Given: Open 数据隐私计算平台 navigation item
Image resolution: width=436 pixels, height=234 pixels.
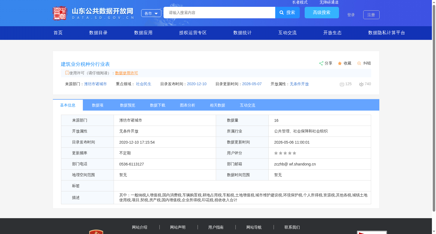Looking at the screenshot, I should (x=387, y=33).
